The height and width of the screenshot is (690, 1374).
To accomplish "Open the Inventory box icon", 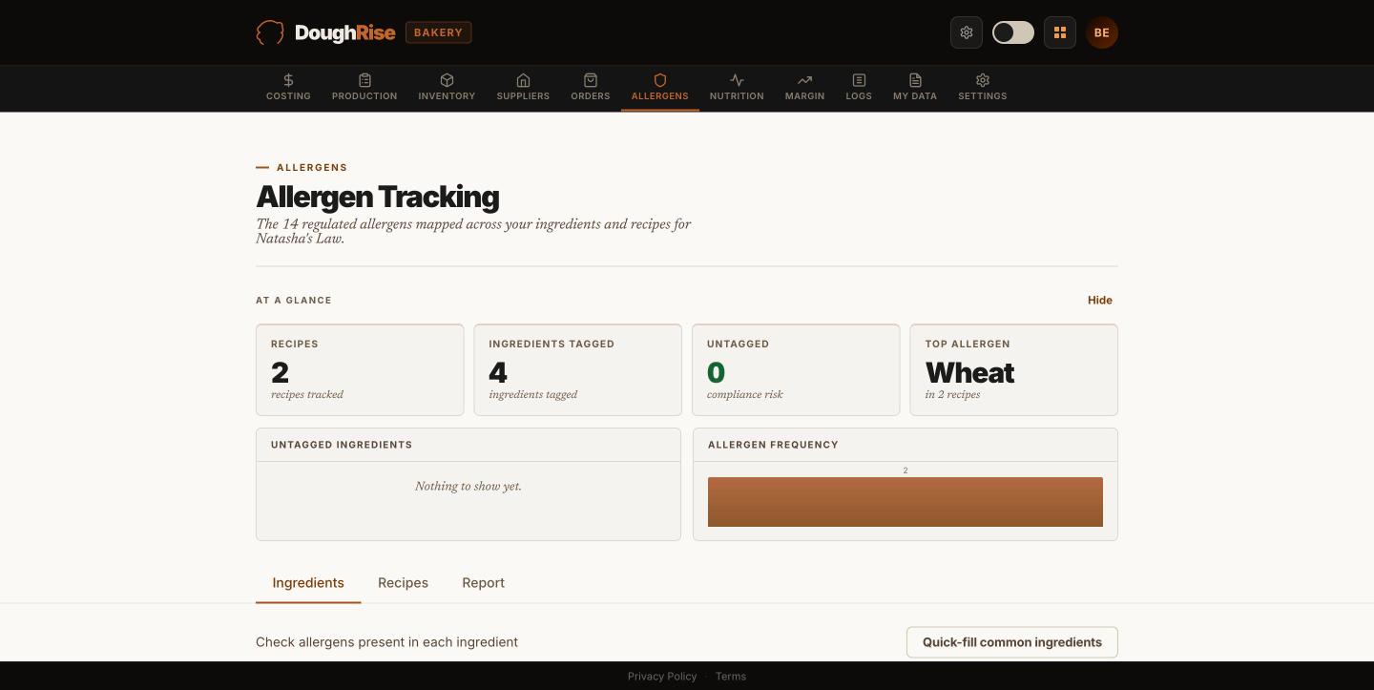I will tap(447, 80).
